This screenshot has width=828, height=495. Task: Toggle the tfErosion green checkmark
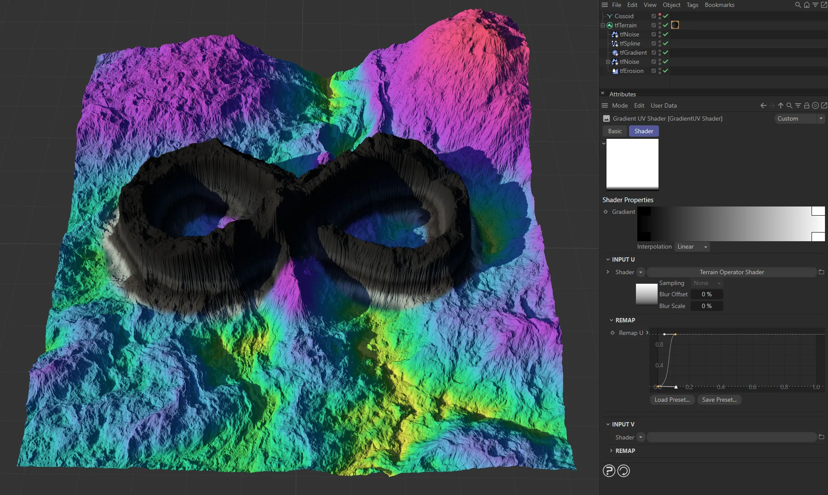[665, 72]
